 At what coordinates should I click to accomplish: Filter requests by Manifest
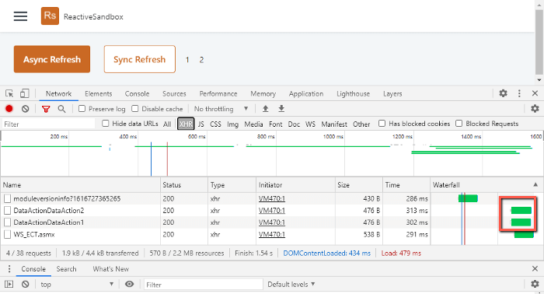334,124
